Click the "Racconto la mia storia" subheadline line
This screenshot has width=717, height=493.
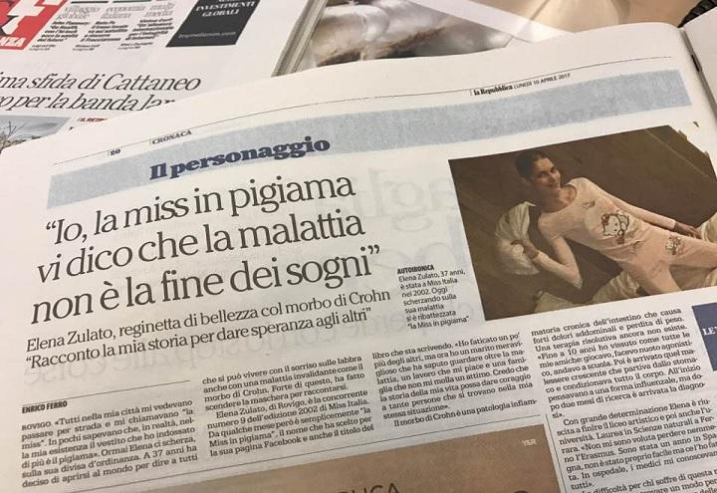coord(199,339)
